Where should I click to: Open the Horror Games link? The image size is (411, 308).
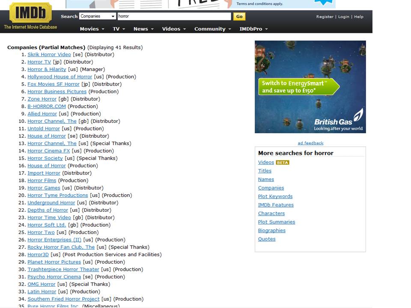(44, 188)
